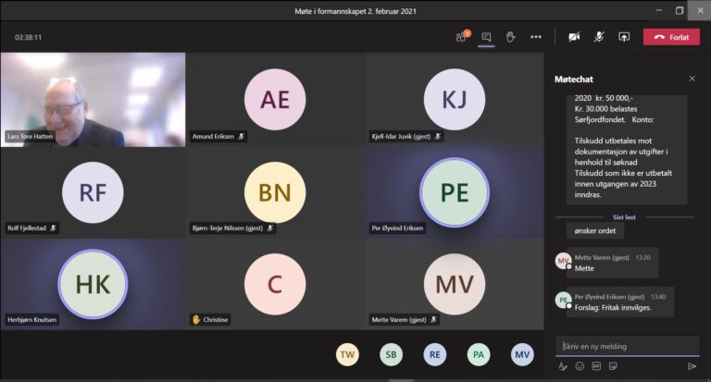Leave the meeting with Forlat
711x382 pixels.
point(671,37)
